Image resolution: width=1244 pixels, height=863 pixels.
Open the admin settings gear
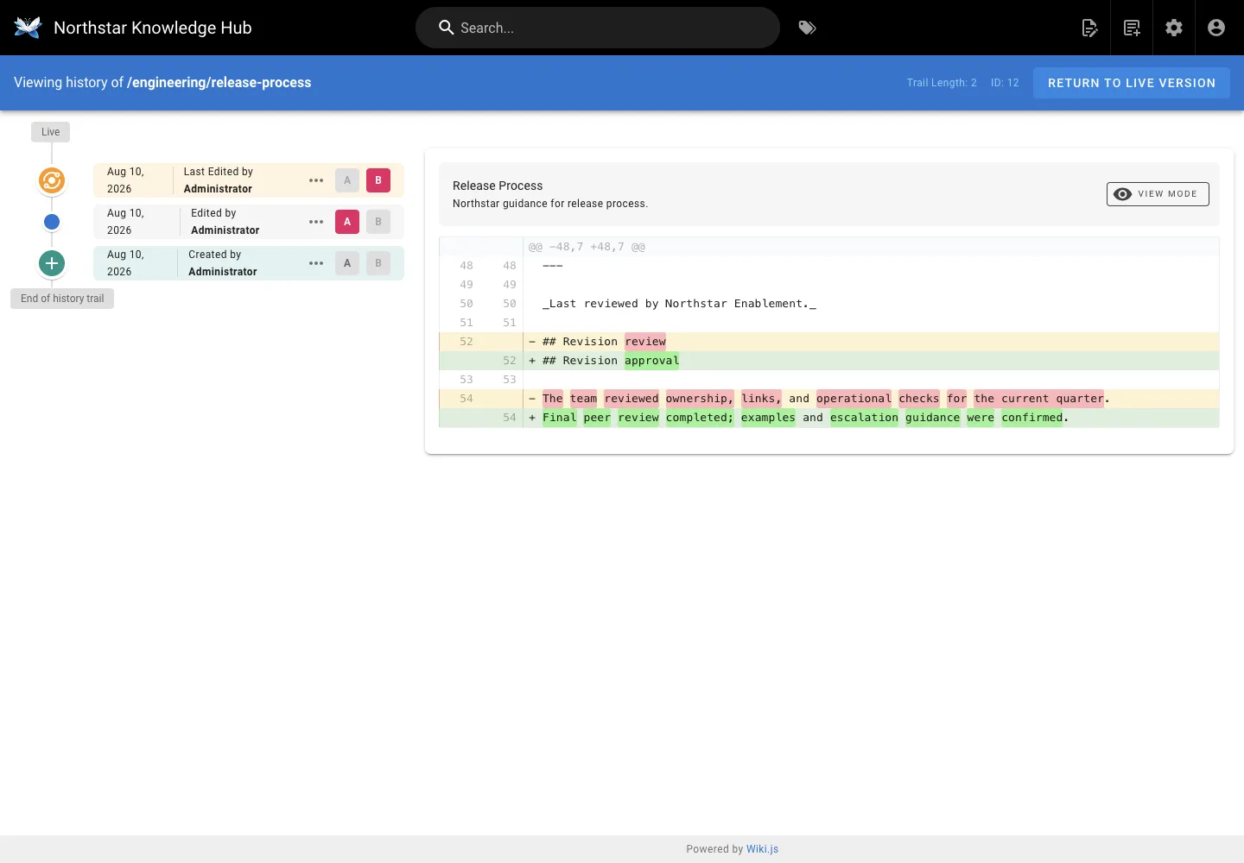click(1174, 28)
